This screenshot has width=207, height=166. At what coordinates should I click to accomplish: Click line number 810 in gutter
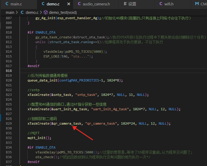click(x=9, y=32)
